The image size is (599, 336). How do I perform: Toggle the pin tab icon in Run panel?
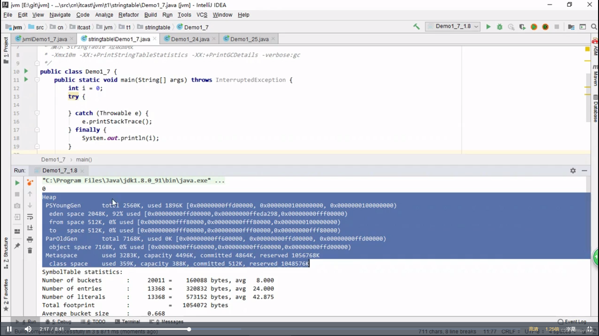tap(17, 246)
